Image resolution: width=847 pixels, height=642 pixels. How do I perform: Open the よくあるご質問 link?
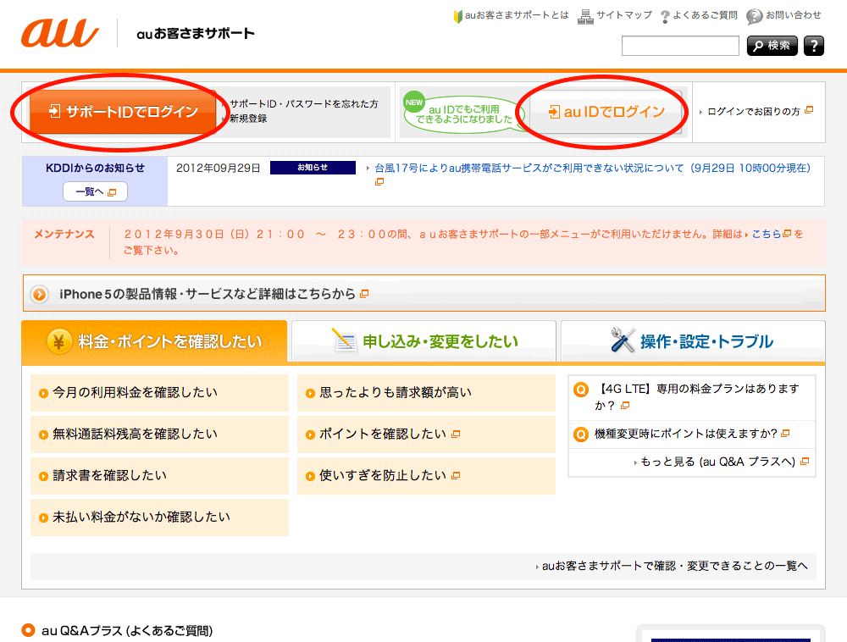coord(705,15)
